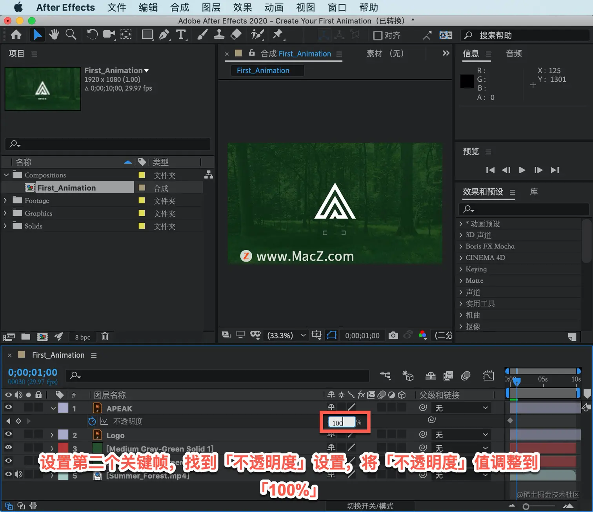Image resolution: width=593 pixels, height=512 pixels.
Task: Select the Pen tool
Action: tap(164, 35)
